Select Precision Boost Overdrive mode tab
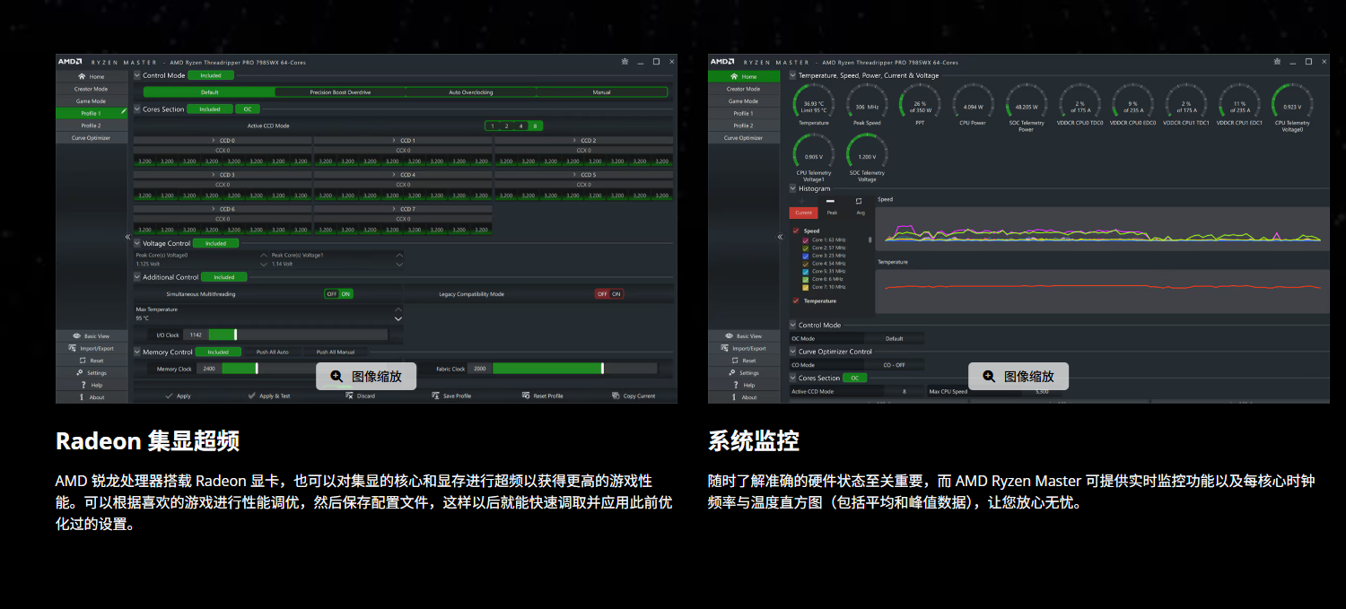The width and height of the screenshot is (1346, 609). tap(340, 92)
